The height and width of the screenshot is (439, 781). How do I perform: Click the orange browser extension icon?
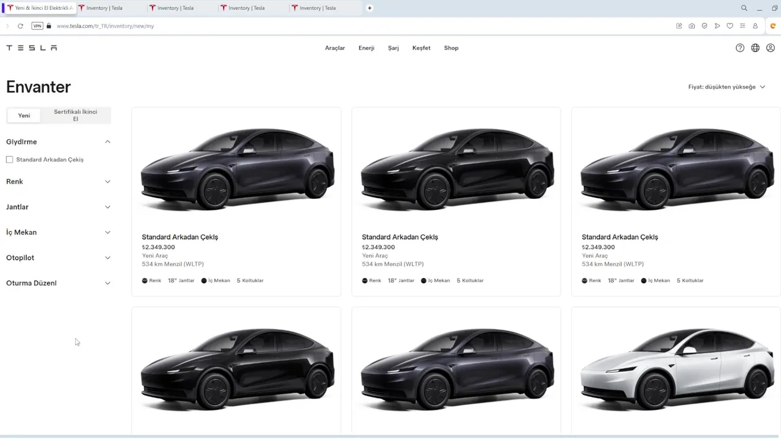click(773, 26)
